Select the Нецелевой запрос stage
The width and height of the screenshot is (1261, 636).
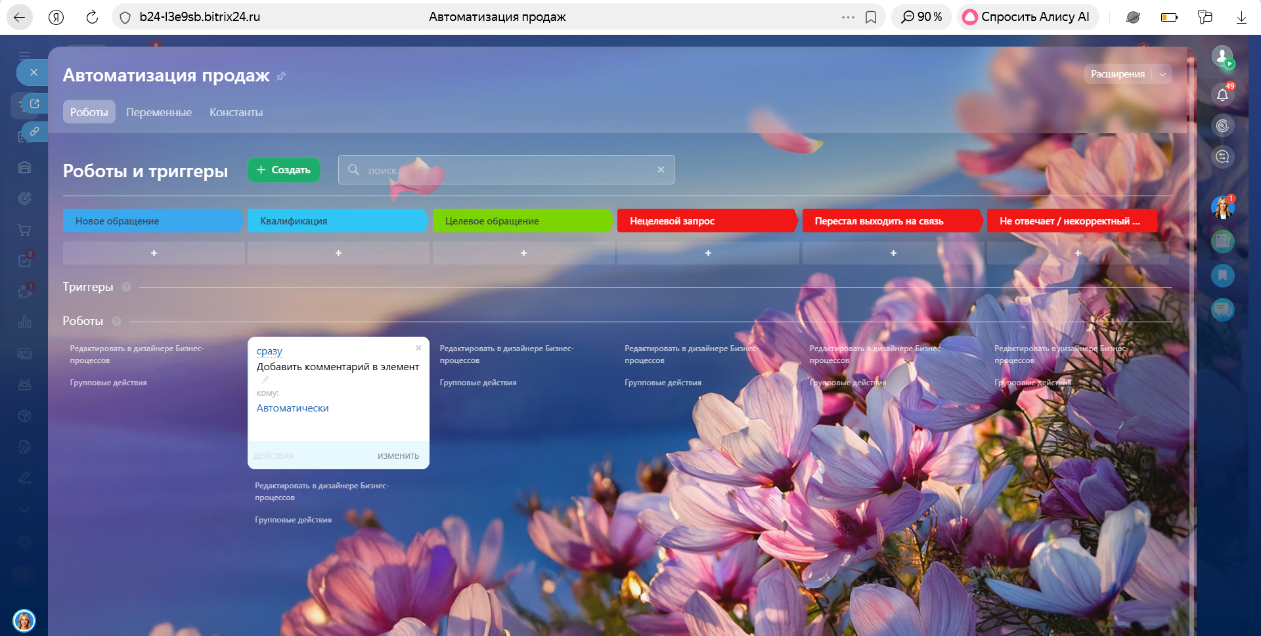tap(707, 221)
